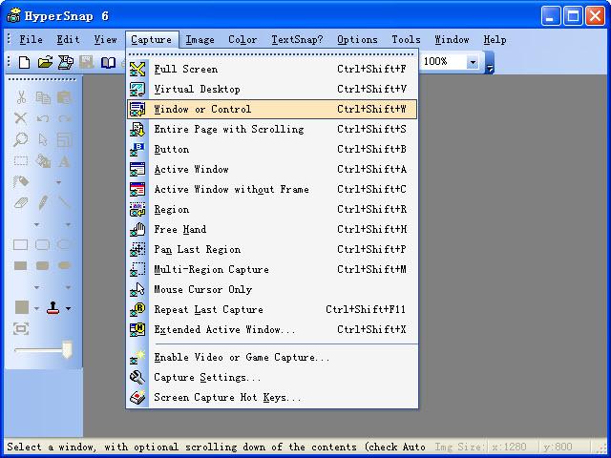
Task: Open the 100% zoom dropdown
Action: tap(473, 62)
